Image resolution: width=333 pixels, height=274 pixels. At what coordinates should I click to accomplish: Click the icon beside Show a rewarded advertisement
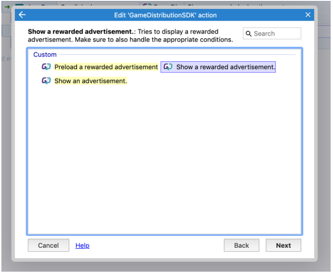tap(168, 67)
